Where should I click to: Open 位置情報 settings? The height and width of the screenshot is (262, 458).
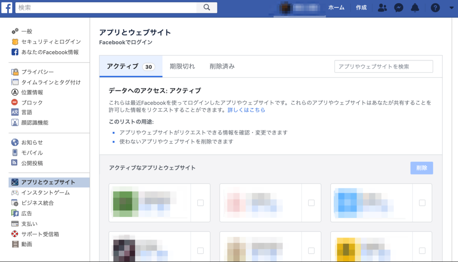(x=32, y=92)
